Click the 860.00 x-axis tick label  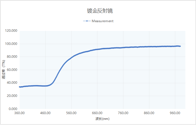click(149, 113)
